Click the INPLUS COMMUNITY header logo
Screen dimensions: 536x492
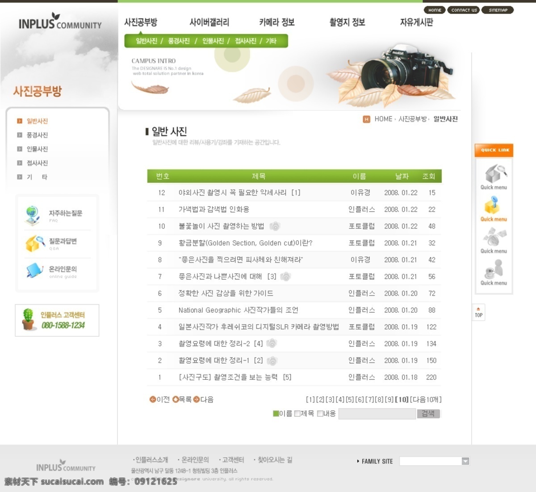(x=60, y=22)
